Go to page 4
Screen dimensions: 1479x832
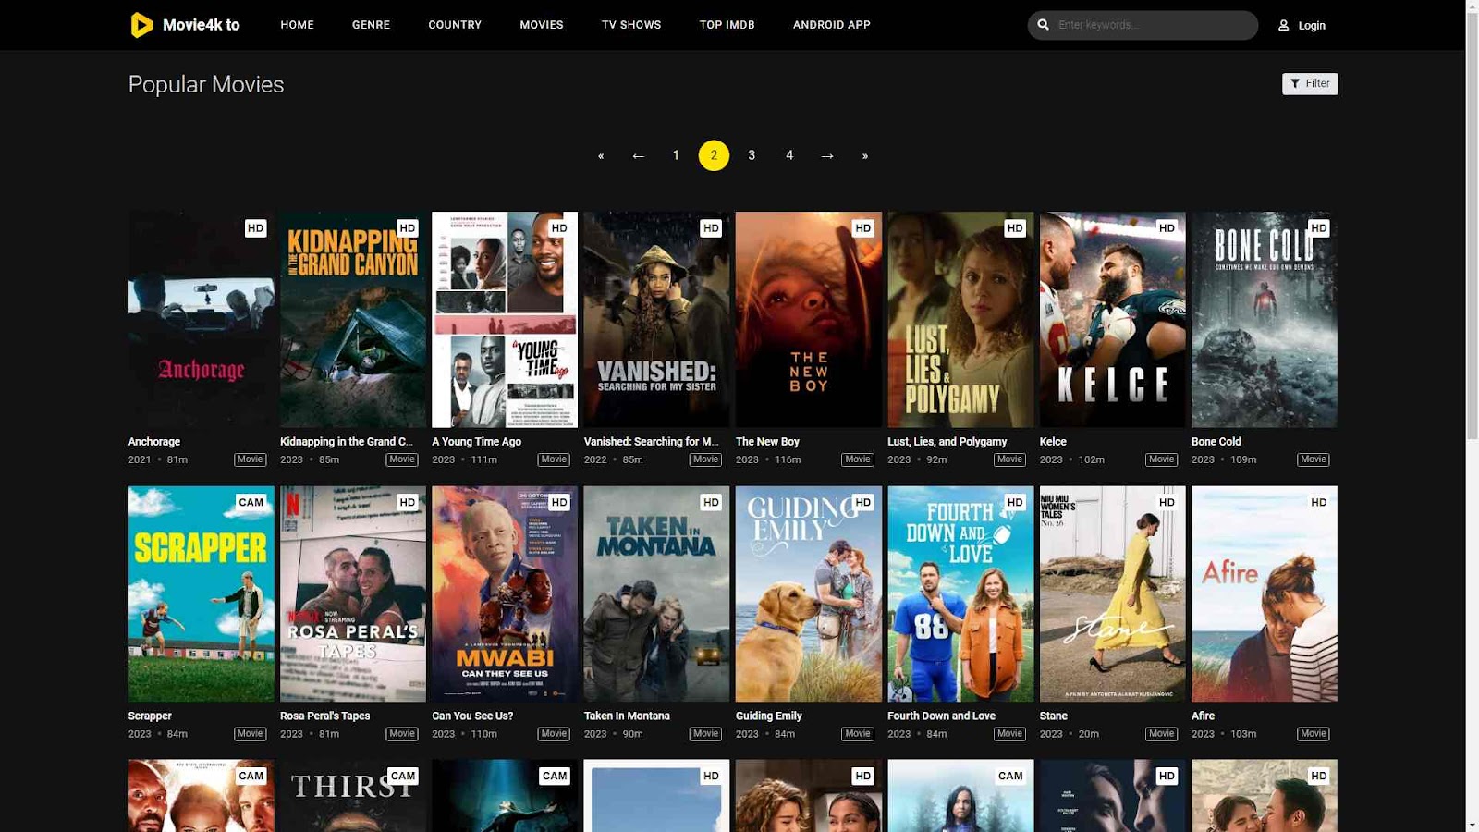(789, 156)
